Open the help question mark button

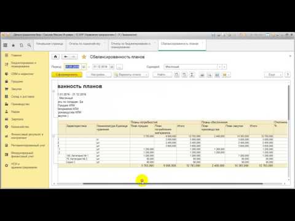288,75
